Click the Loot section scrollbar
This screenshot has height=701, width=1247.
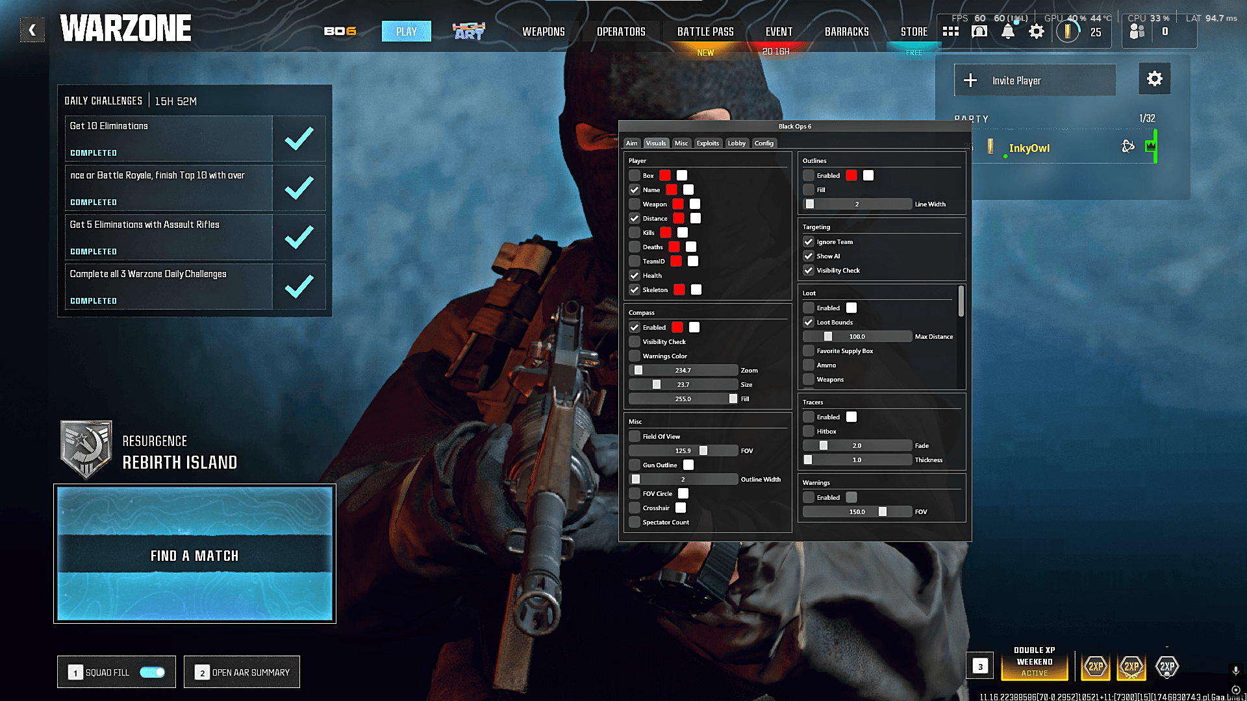pyautogui.click(x=961, y=302)
